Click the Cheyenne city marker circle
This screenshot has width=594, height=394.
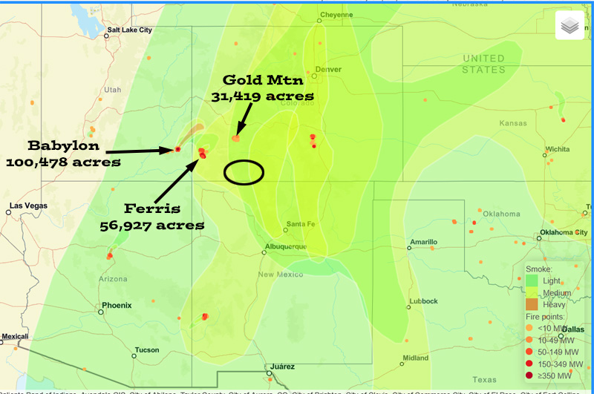point(319,21)
